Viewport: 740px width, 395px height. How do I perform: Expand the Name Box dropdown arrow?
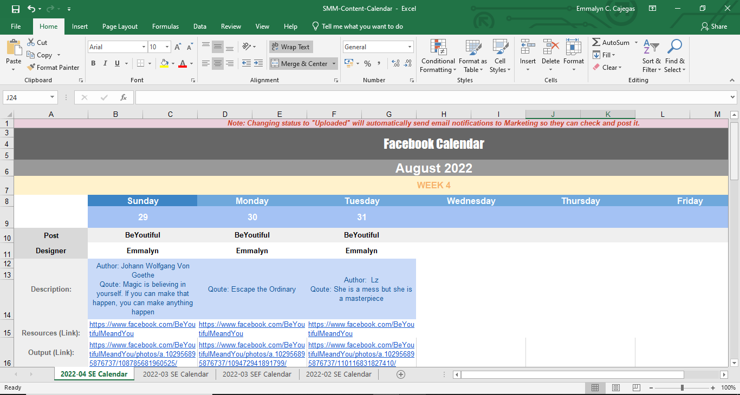(x=53, y=97)
